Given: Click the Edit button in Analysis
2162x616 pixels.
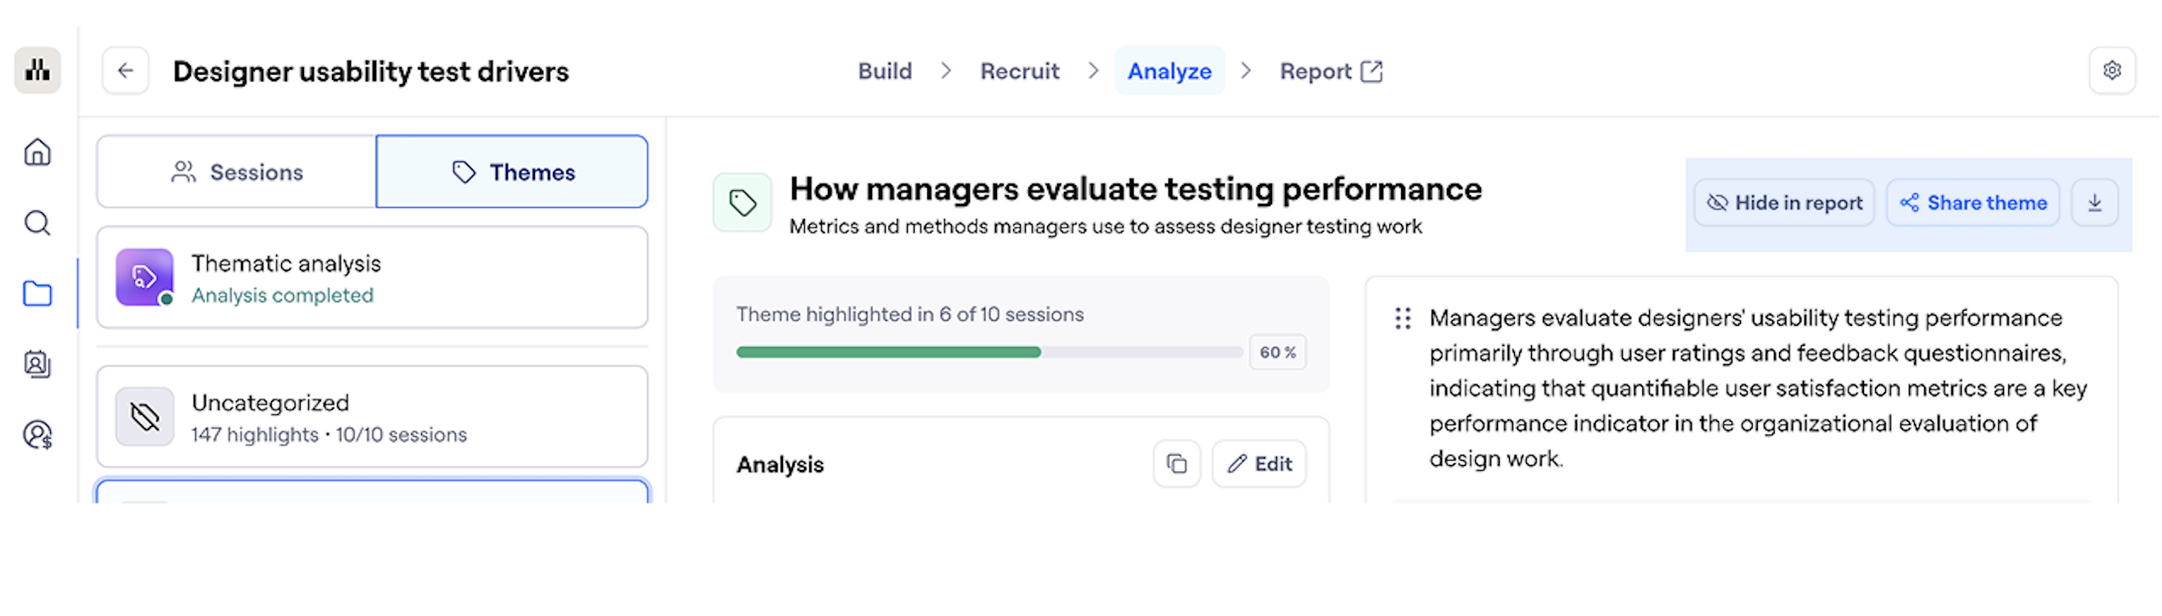Looking at the screenshot, I should [x=1259, y=464].
